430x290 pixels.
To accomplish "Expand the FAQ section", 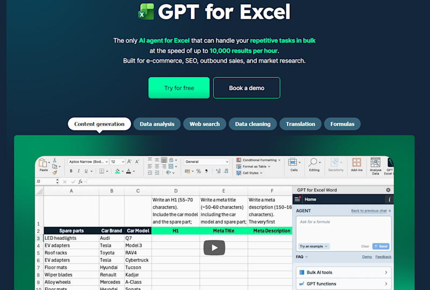I will coord(302,257).
